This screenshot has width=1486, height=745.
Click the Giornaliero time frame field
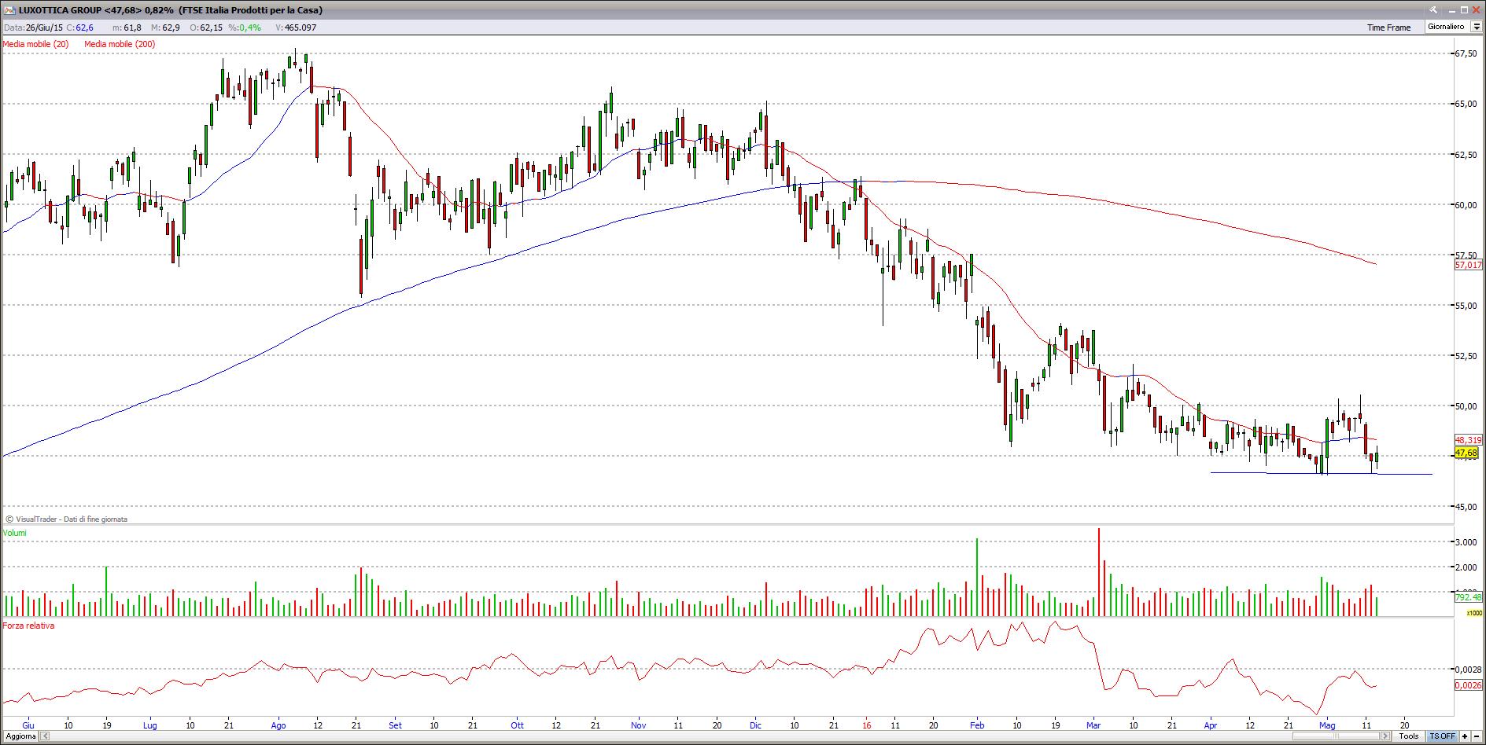point(1447,27)
